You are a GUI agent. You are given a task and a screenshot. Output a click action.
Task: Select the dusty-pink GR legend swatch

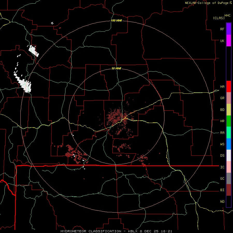[229, 98]
